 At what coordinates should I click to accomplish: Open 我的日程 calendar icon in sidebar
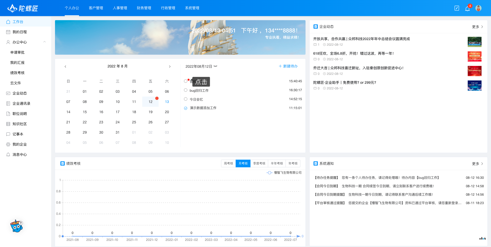8,32
